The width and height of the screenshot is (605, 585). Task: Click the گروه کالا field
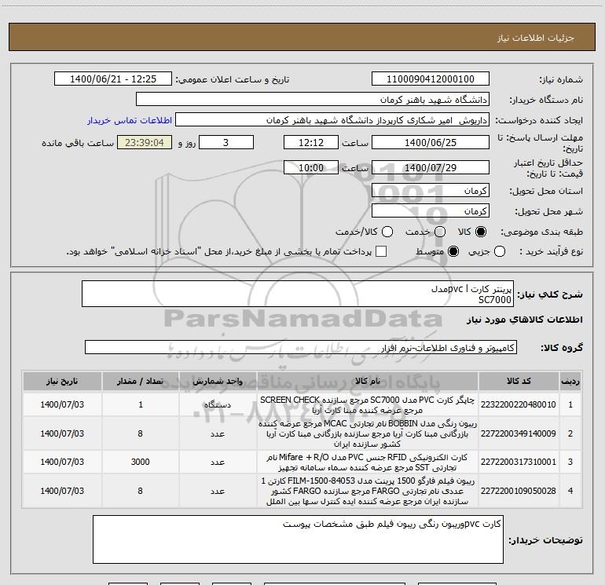pyautogui.click(x=301, y=347)
